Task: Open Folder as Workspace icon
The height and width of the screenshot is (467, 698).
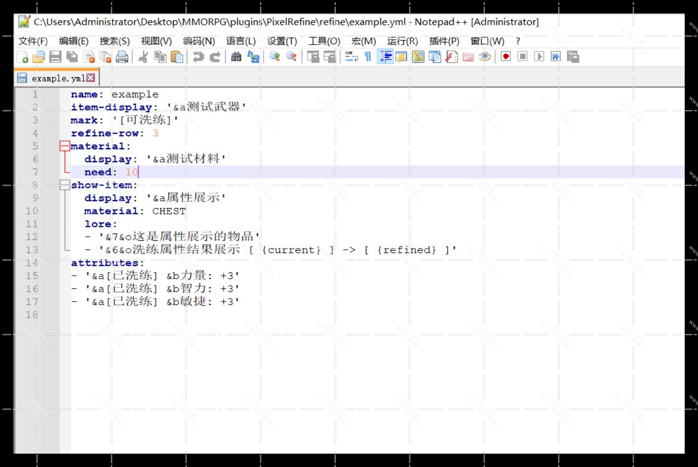Action: pyautogui.click(x=468, y=57)
